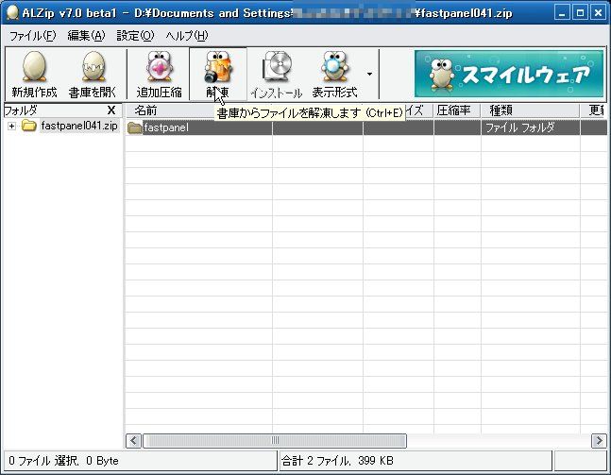This screenshot has height=475, width=611.
Task: Maximize the ALZip window
Action: coord(580,13)
